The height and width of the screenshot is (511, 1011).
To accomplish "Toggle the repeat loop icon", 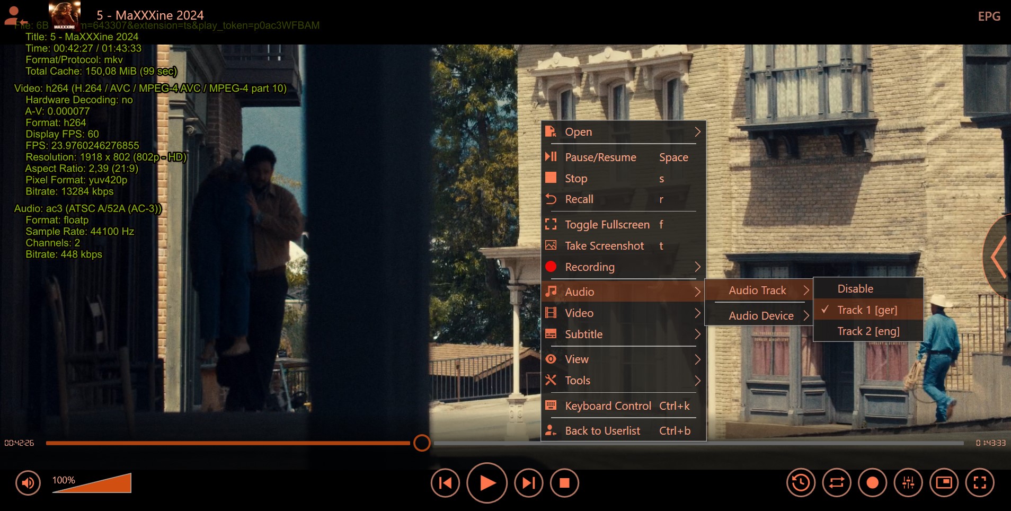I will tap(837, 482).
